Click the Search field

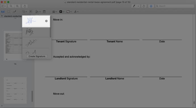(x=175, y=6)
